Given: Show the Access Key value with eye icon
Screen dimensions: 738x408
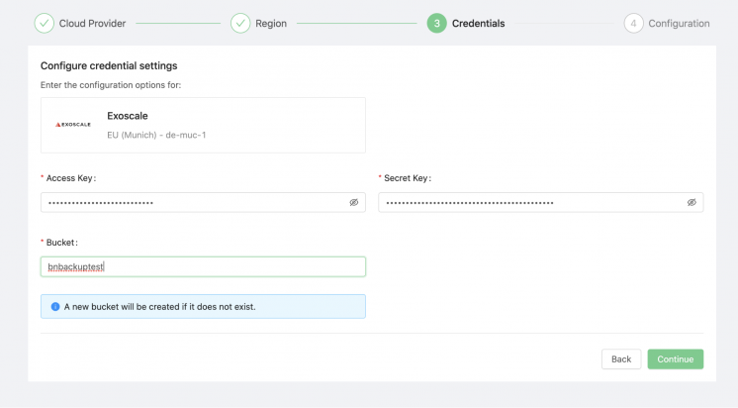Looking at the screenshot, I should coord(353,202).
